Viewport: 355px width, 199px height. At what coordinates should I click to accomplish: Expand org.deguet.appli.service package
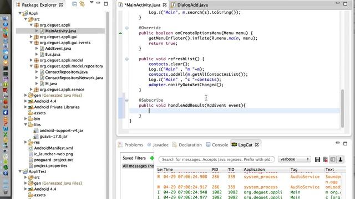point(31,90)
